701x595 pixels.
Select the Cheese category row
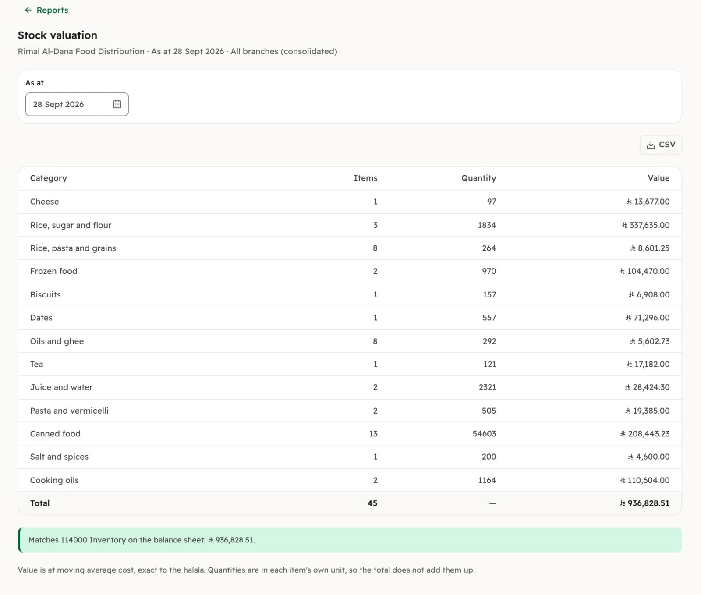(x=350, y=202)
